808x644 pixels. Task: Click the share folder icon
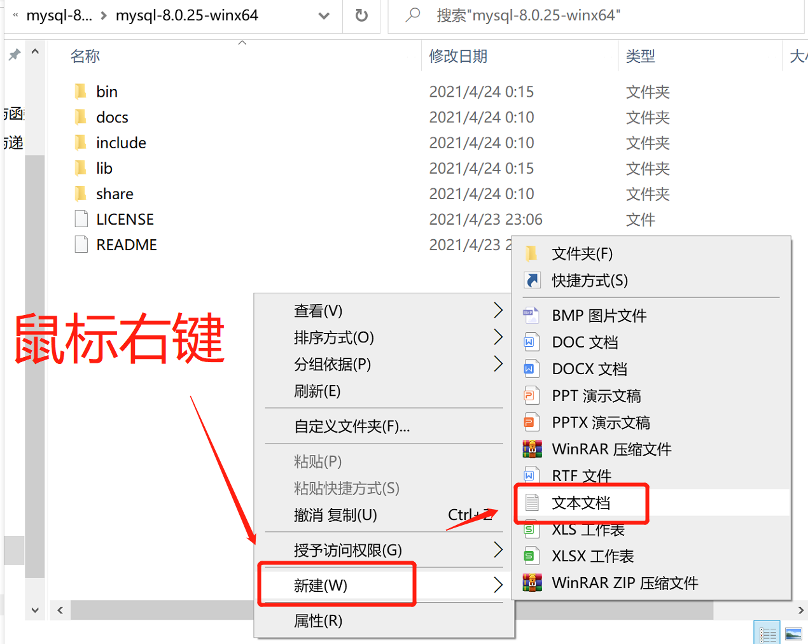coord(81,193)
